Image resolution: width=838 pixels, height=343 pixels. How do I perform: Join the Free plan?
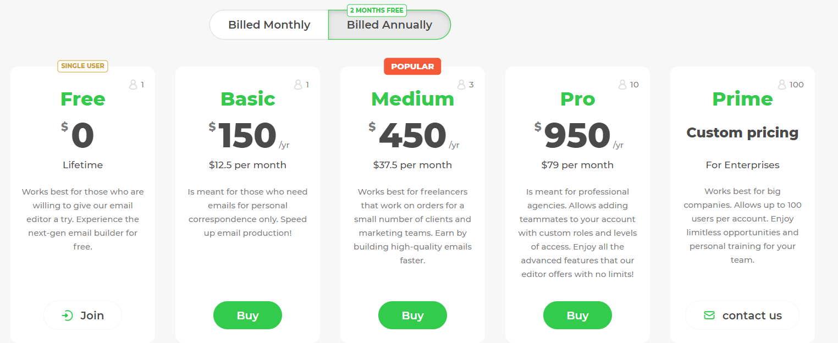coord(83,316)
